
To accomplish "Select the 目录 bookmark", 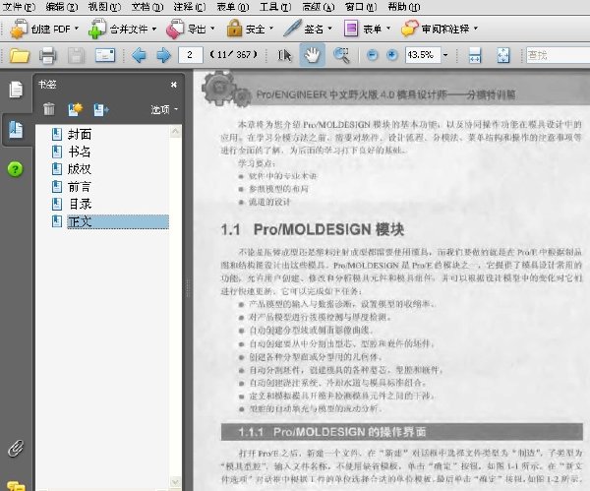I will tap(80, 204).
